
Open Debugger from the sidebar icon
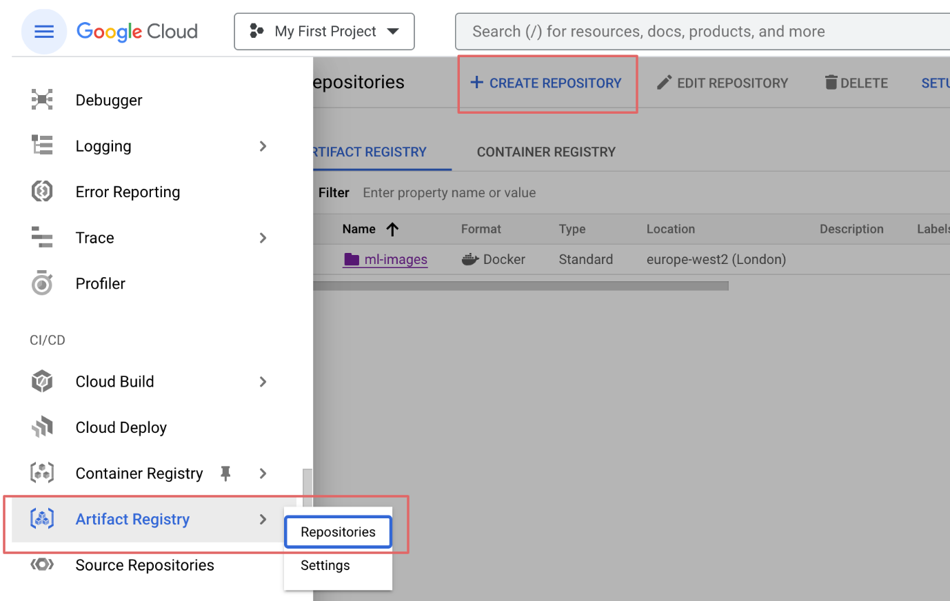tap(42, 100)
